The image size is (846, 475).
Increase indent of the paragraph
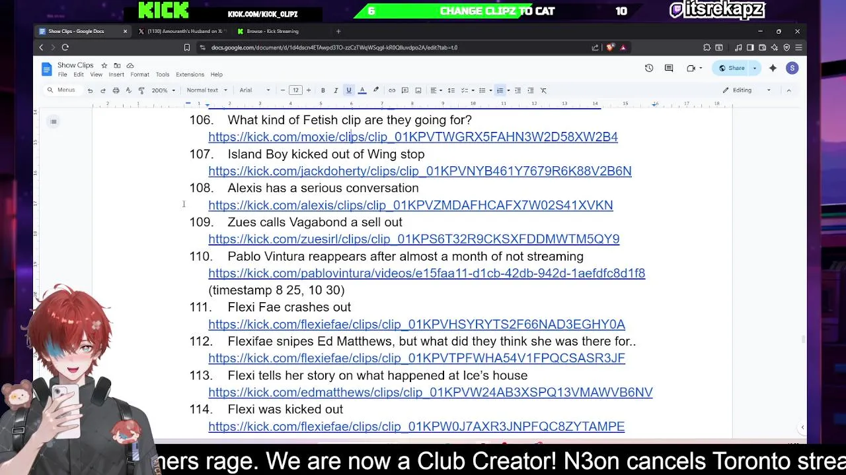530,90
